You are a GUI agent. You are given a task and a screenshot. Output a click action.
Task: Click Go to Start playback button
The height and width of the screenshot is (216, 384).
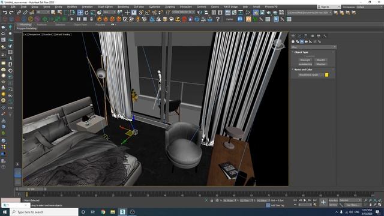pos(295,200)
